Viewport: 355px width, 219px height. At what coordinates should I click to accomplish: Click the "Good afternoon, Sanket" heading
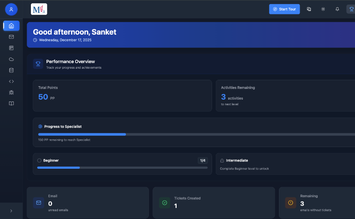(x=75, y=32)
